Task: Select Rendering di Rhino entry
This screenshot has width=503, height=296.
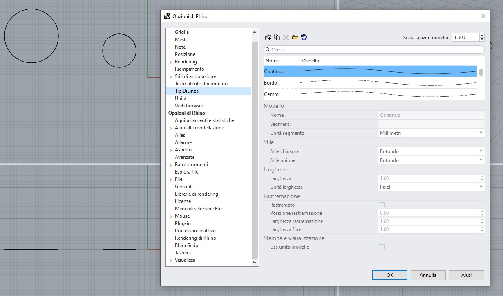Action: [195, 238]
